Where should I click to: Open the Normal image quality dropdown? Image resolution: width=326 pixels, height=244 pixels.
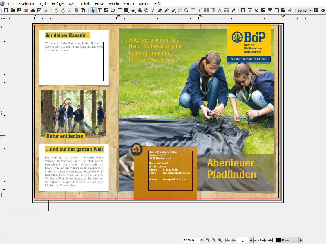[x=305, y=10]
